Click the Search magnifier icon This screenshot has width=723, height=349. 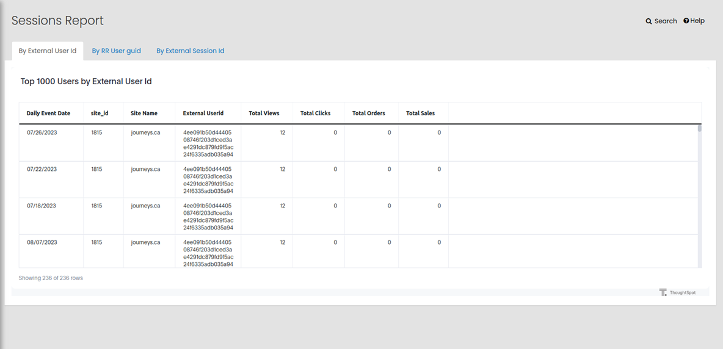649,21
